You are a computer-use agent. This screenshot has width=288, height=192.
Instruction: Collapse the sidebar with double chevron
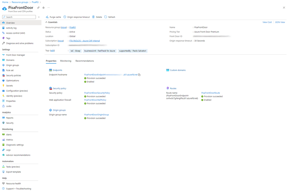pos(39,17)
